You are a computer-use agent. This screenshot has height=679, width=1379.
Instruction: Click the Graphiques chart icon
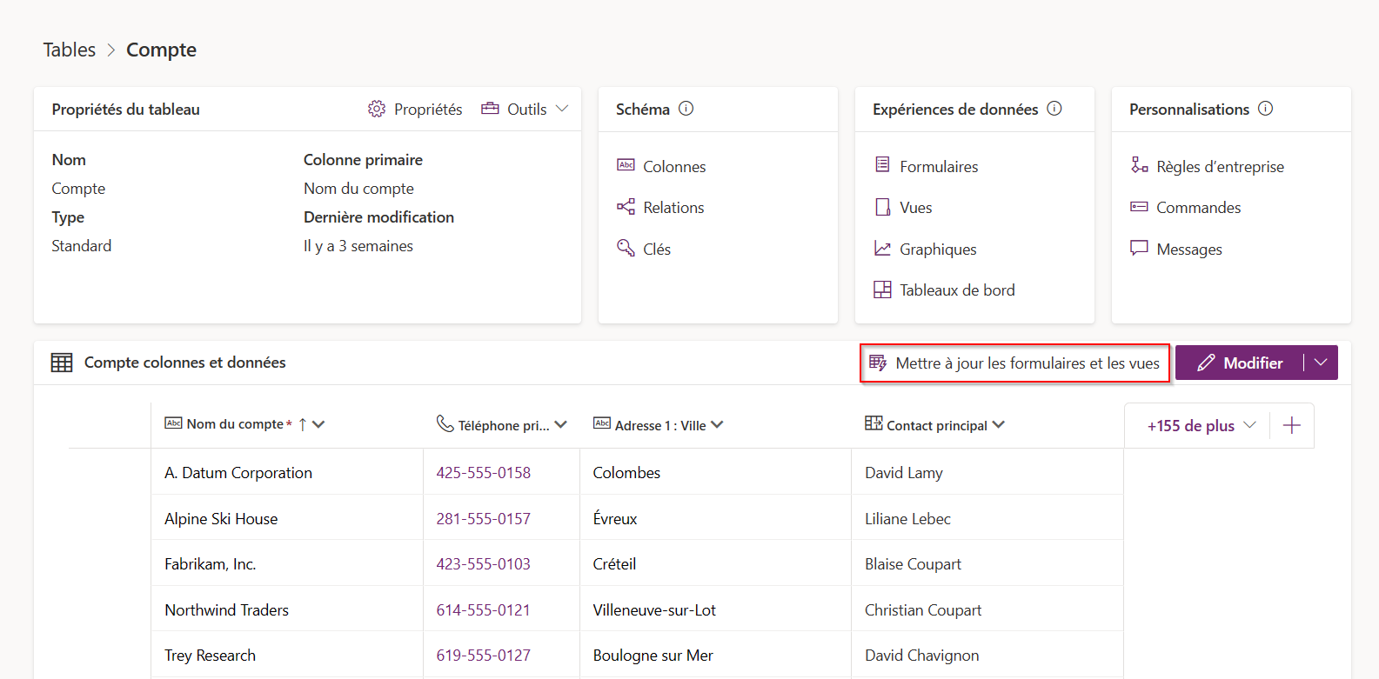tap(882, 249)
